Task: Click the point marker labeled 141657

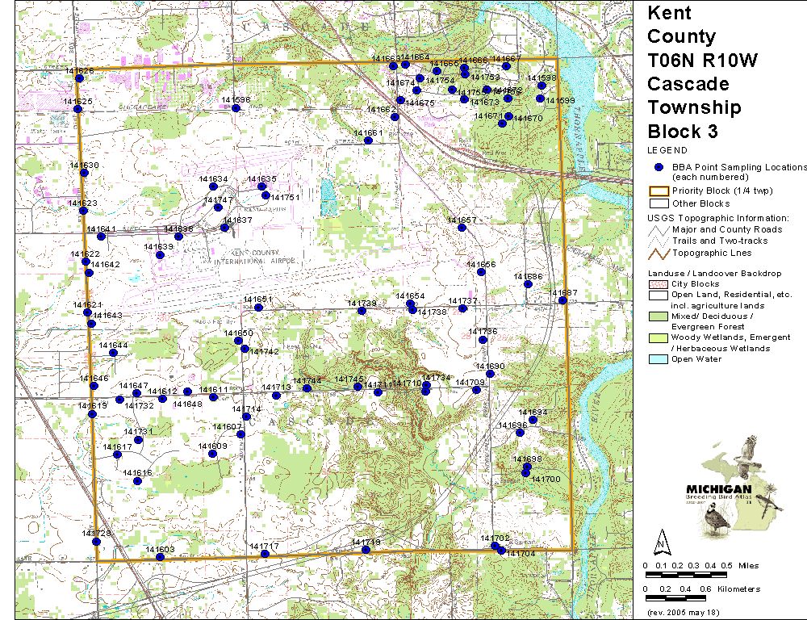Action: tap(470, 228)
